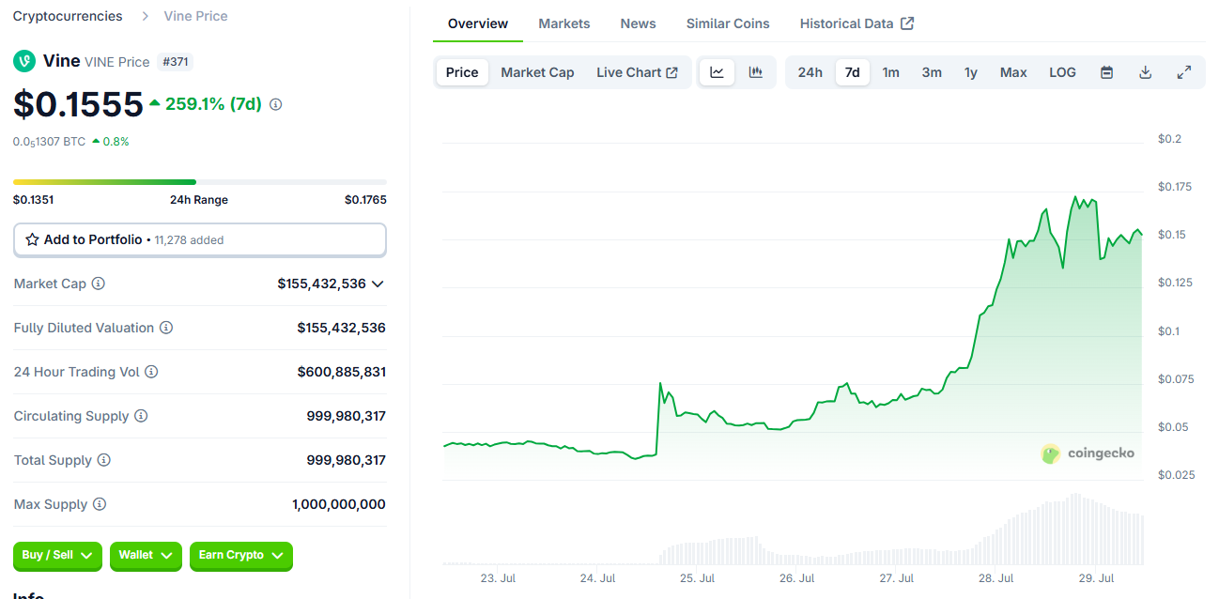Click the $0.1 y-axis label
This screenshot has width=1219, height=599.
pos(1169,331)
